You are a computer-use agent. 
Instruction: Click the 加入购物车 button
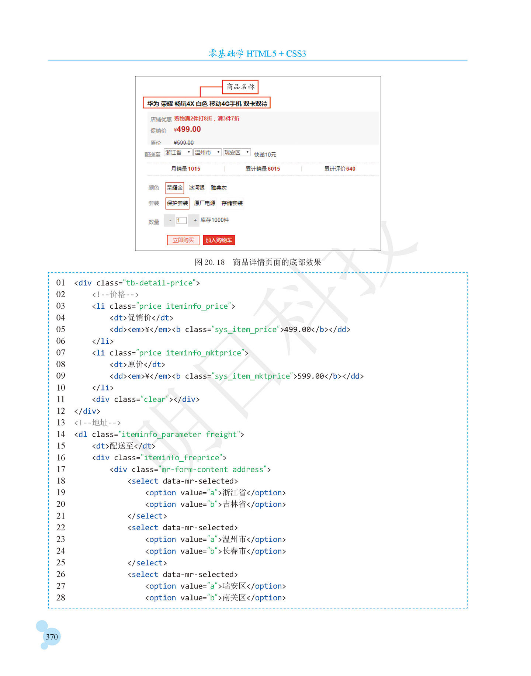(x=219, y=240)
